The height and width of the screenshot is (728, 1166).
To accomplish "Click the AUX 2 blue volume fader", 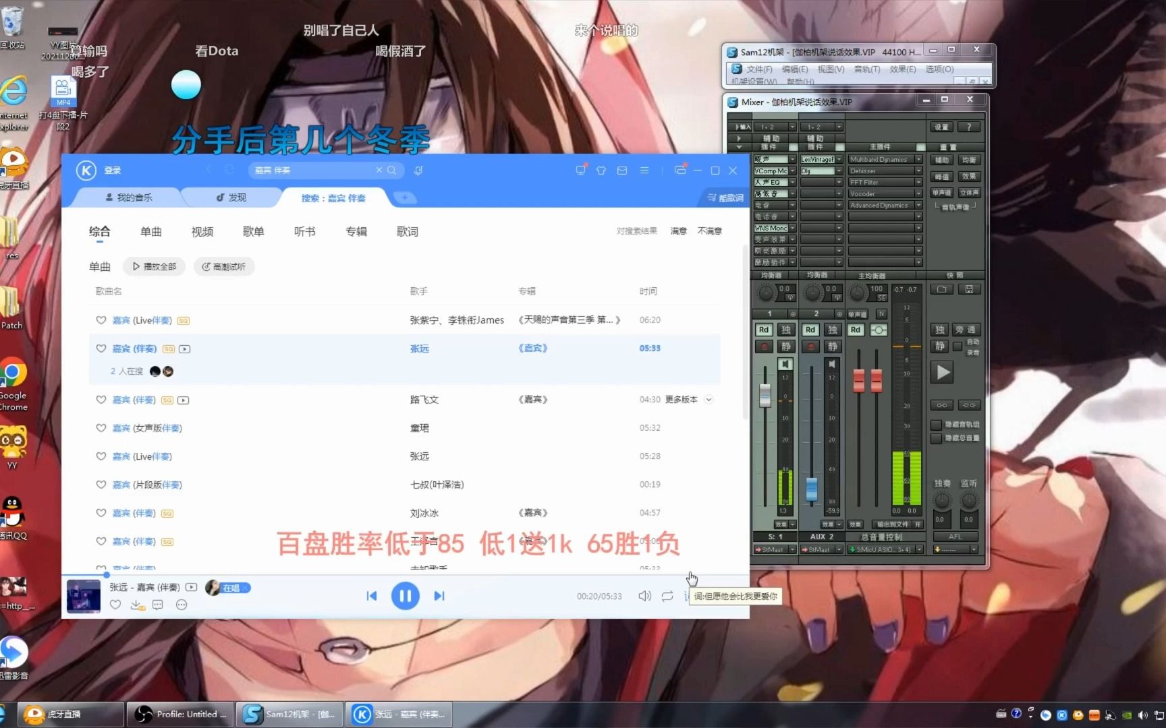I will point(812,489).
